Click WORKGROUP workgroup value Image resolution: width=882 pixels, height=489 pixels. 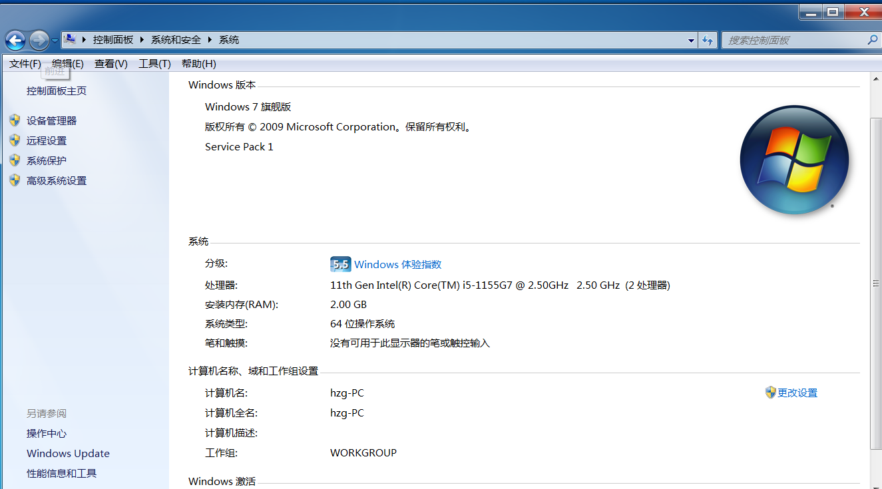point(363,453)
